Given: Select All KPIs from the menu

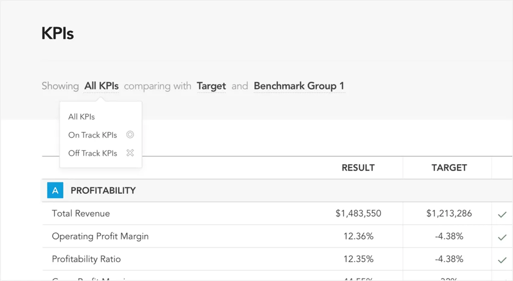Looking at the screenshot, I should point(82,116).
